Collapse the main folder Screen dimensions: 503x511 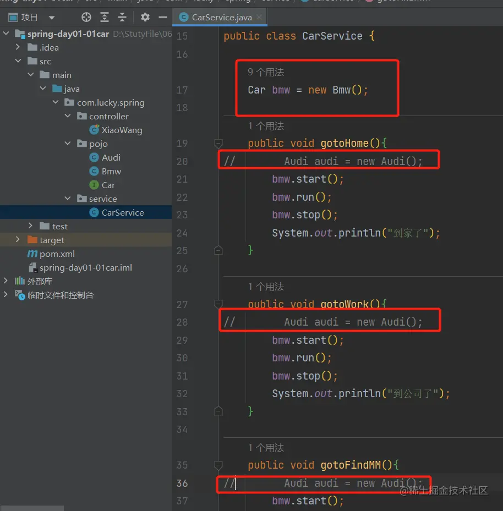click(x=31, y=75)
